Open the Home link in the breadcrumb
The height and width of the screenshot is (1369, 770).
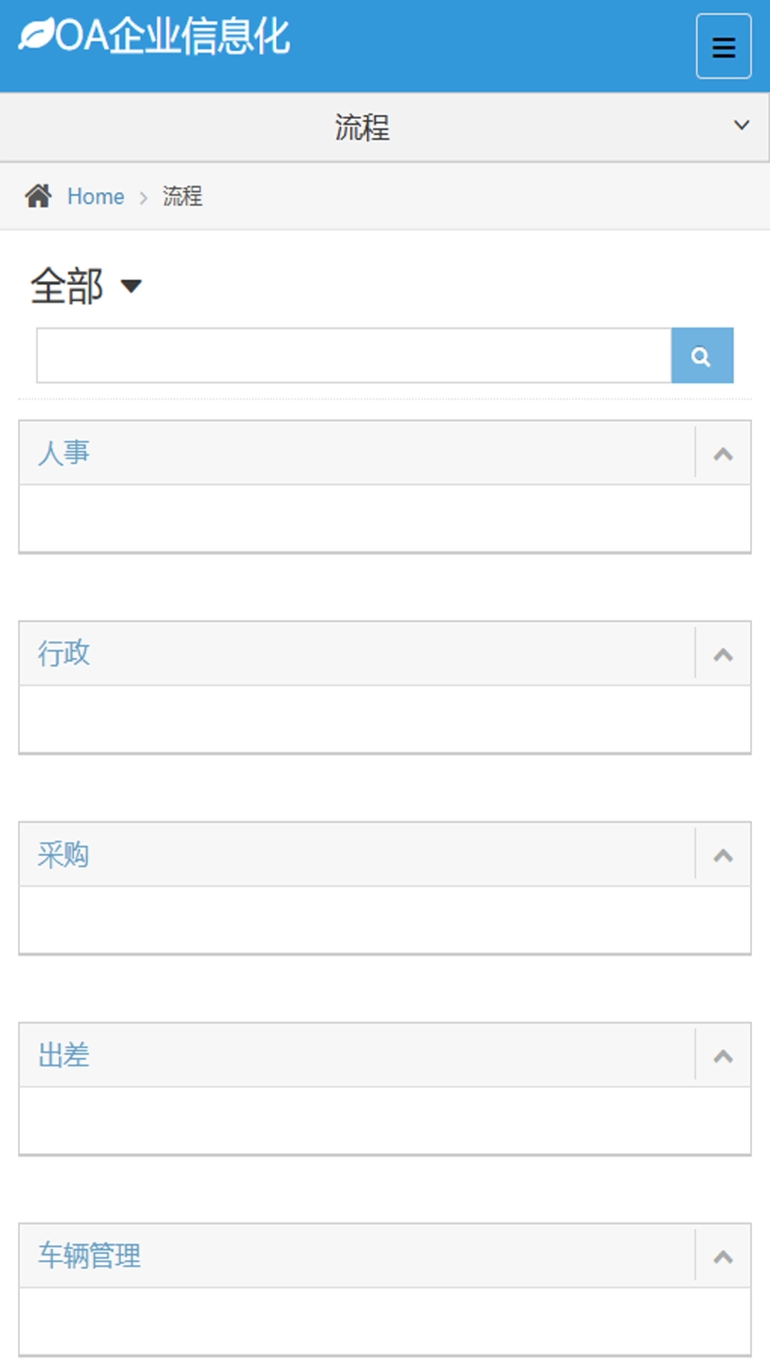(96, 196)
